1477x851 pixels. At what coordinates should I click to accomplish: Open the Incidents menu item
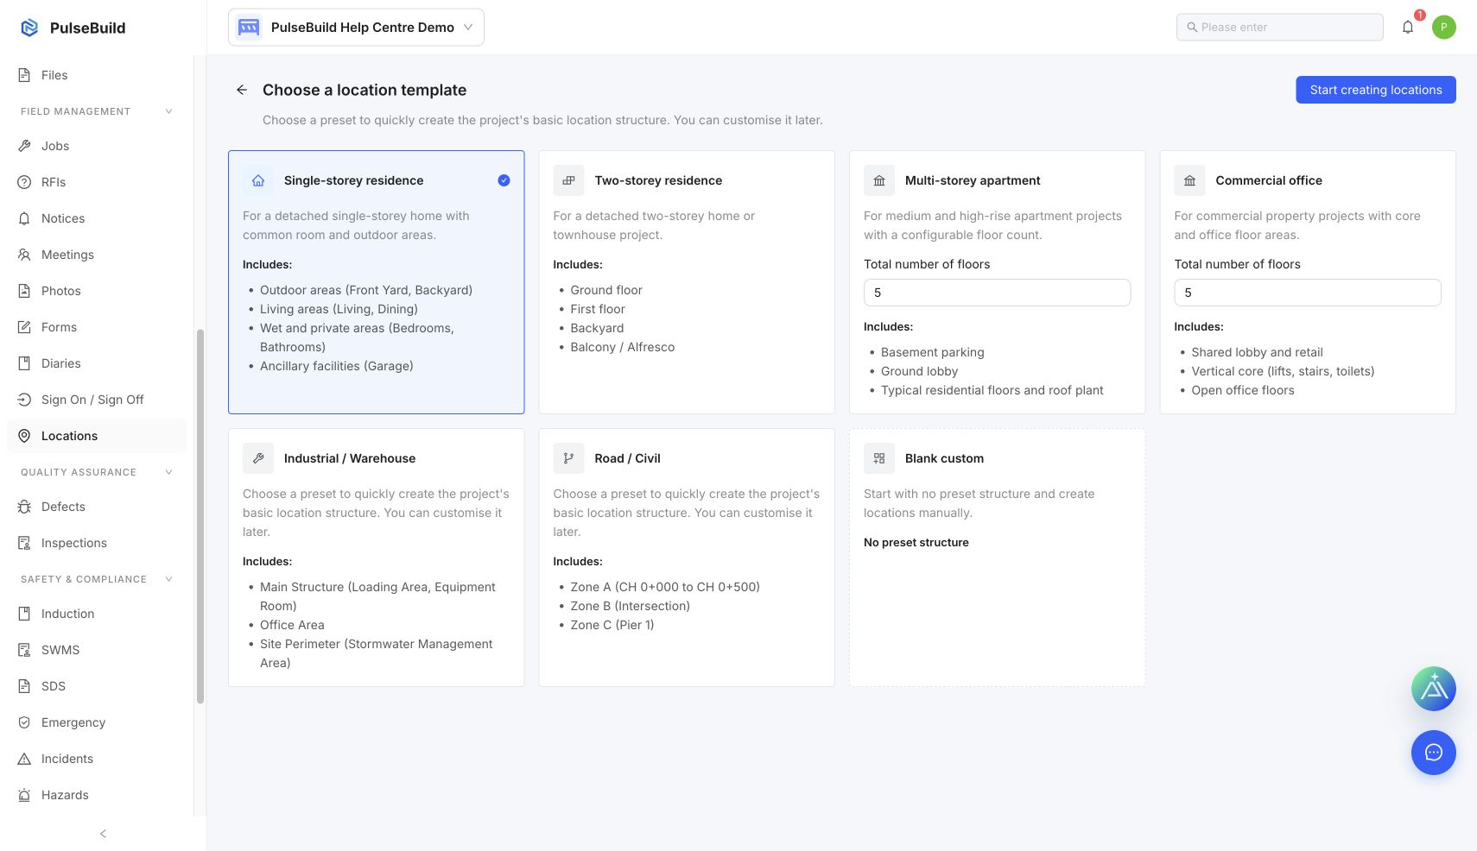pos(97,759)
